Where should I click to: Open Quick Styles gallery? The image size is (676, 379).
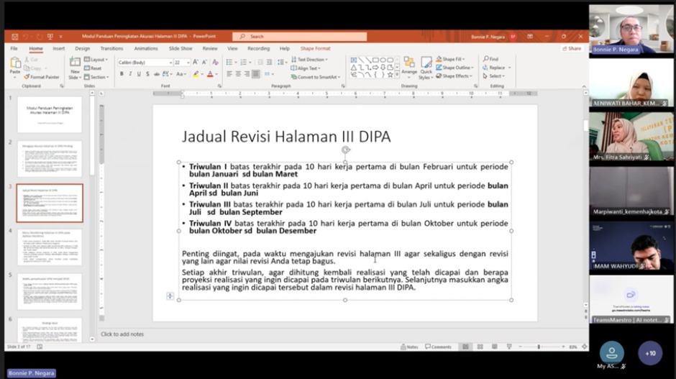[x=426, y=68]
